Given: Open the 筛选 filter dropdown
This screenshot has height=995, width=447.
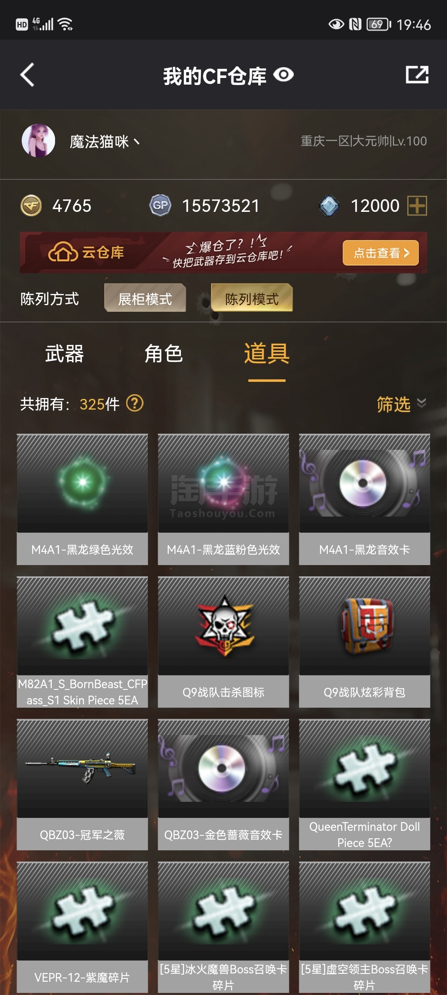Looking at the screenshot, I should click(x=401, y=404).
